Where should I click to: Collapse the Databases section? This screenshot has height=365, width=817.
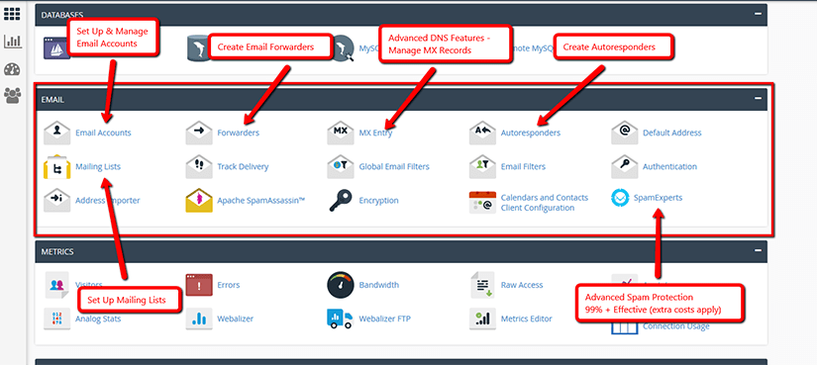[759, 15]
